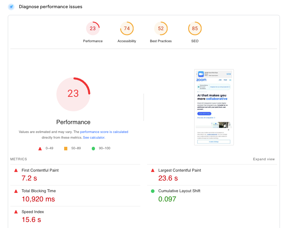This screenshot has width=287, height=228.
Task: Click the diagnose performance radar icon
Action: tap(11, 7)
